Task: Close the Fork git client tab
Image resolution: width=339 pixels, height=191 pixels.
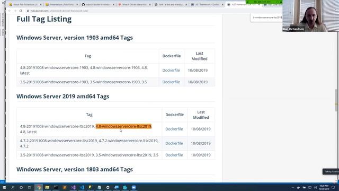Action: [186, 5]
